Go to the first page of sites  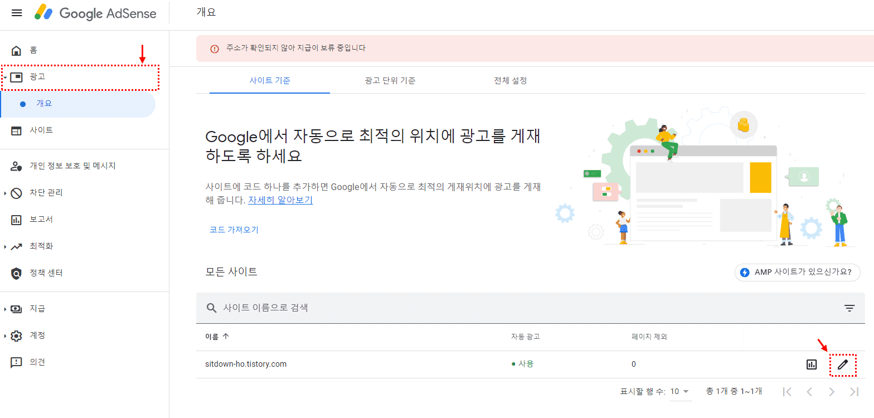tap(787, 392)
